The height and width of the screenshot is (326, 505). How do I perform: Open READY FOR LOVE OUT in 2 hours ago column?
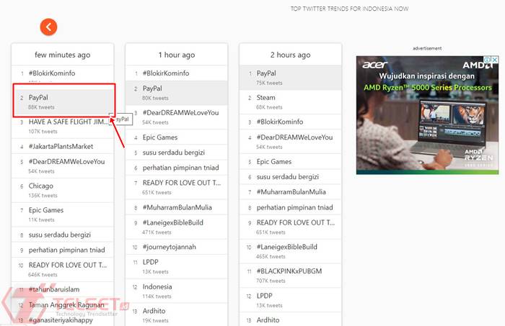291,227
